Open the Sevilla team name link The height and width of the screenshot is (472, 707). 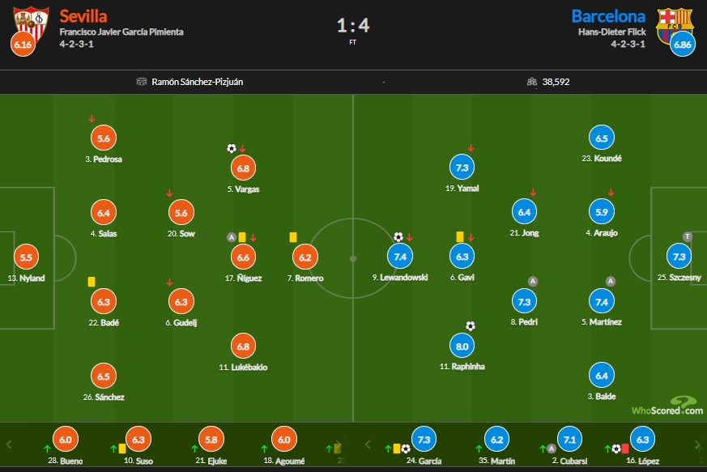(x=83, y=16)
